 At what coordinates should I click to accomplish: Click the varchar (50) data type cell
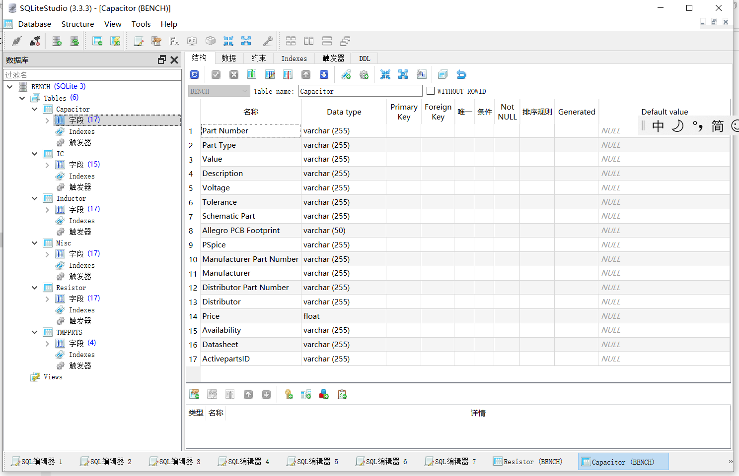(x=343, y=230)
